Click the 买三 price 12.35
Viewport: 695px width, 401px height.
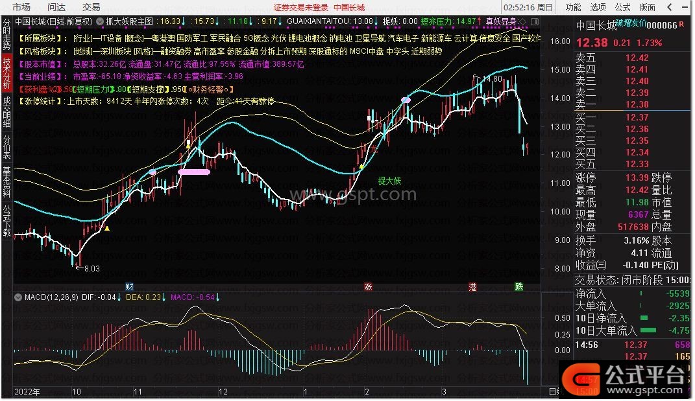pos(637,141)
